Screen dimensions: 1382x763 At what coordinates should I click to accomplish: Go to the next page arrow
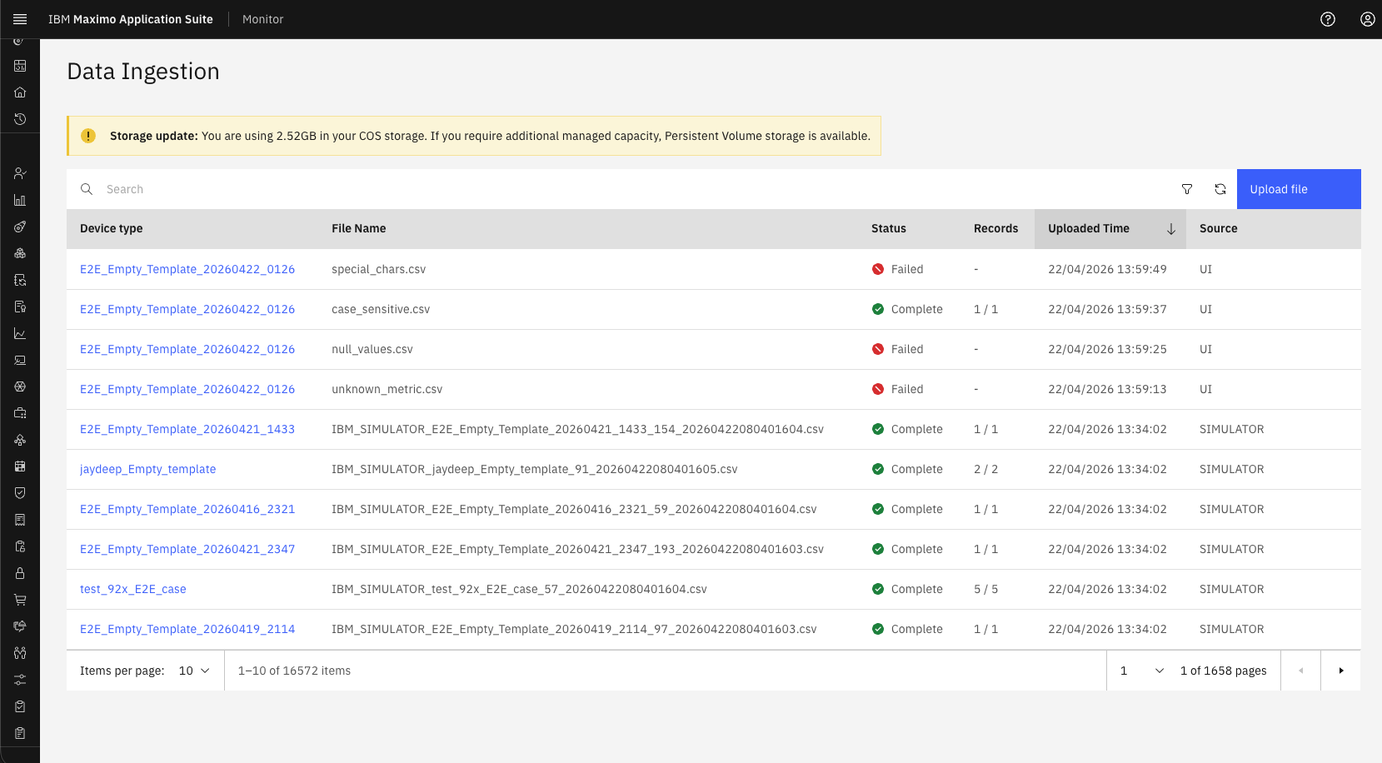1340,671
